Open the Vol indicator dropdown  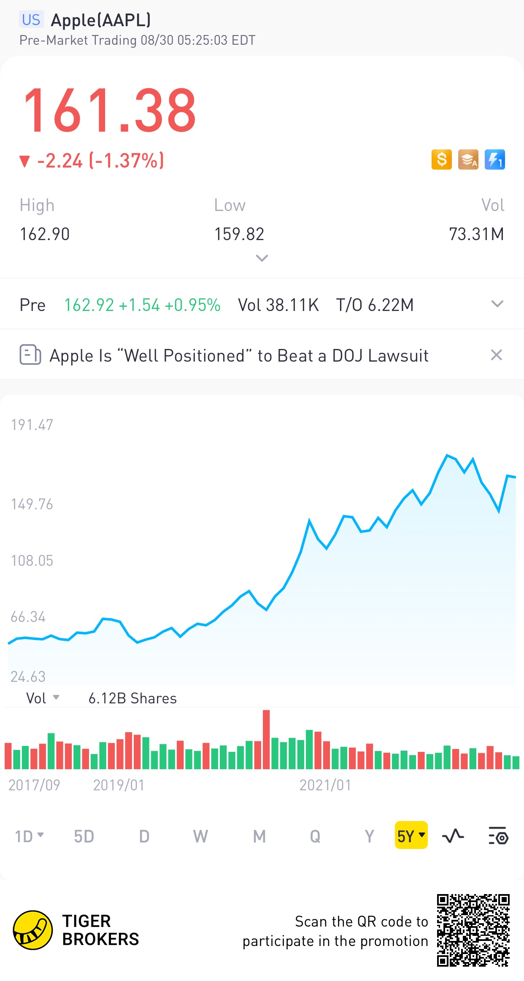click(43, 698)
